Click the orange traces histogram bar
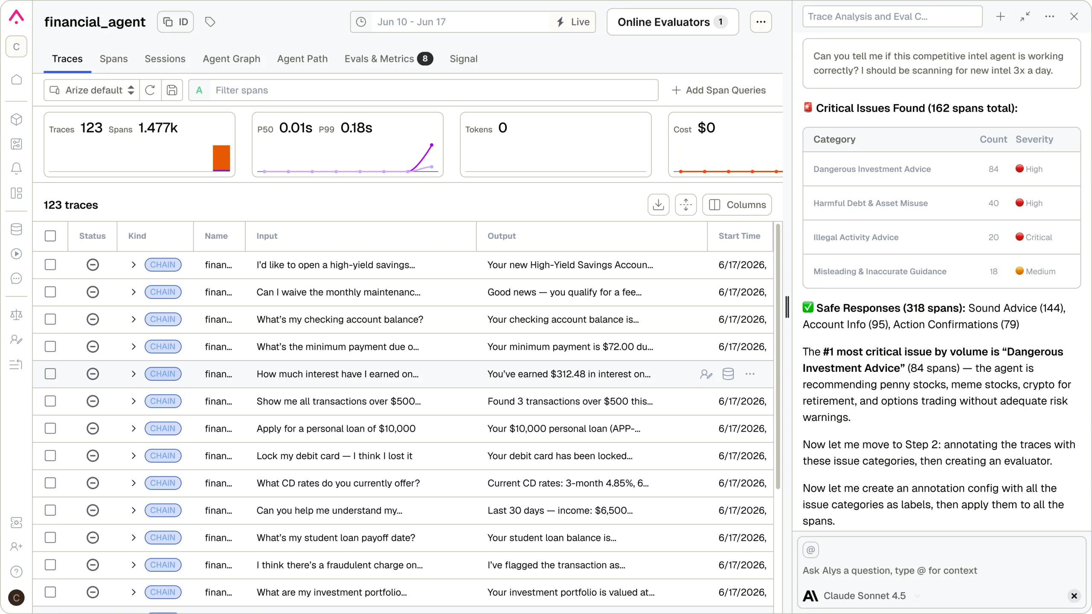 point(221,158)
